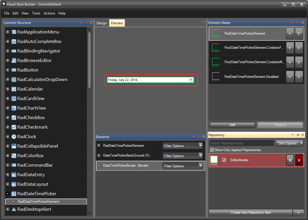Viewport: 308px width, 220px height.
Task: Open the Actions menu
Action: click(49, 13)
